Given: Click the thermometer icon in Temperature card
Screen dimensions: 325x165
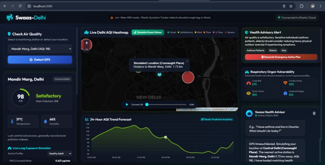Looking at the screenshot, I should coord(12,122).
